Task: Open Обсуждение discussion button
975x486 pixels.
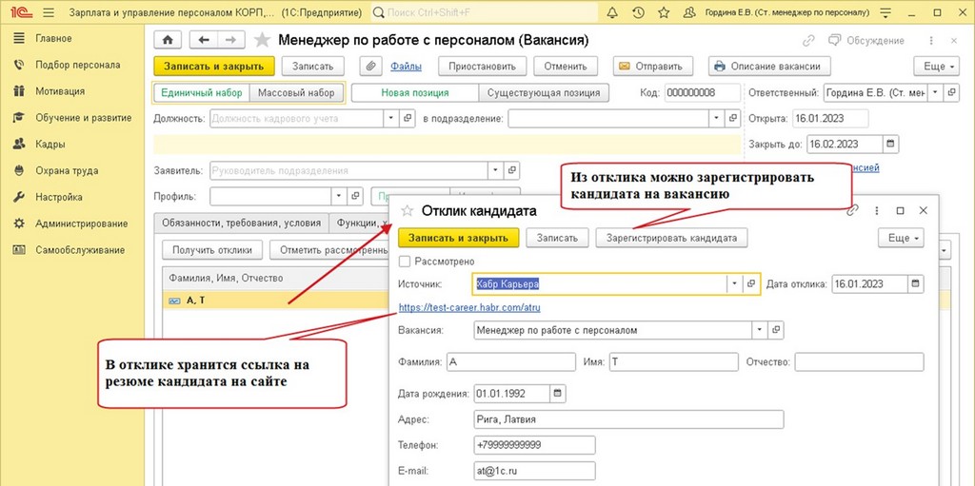Action: (866, 40)
